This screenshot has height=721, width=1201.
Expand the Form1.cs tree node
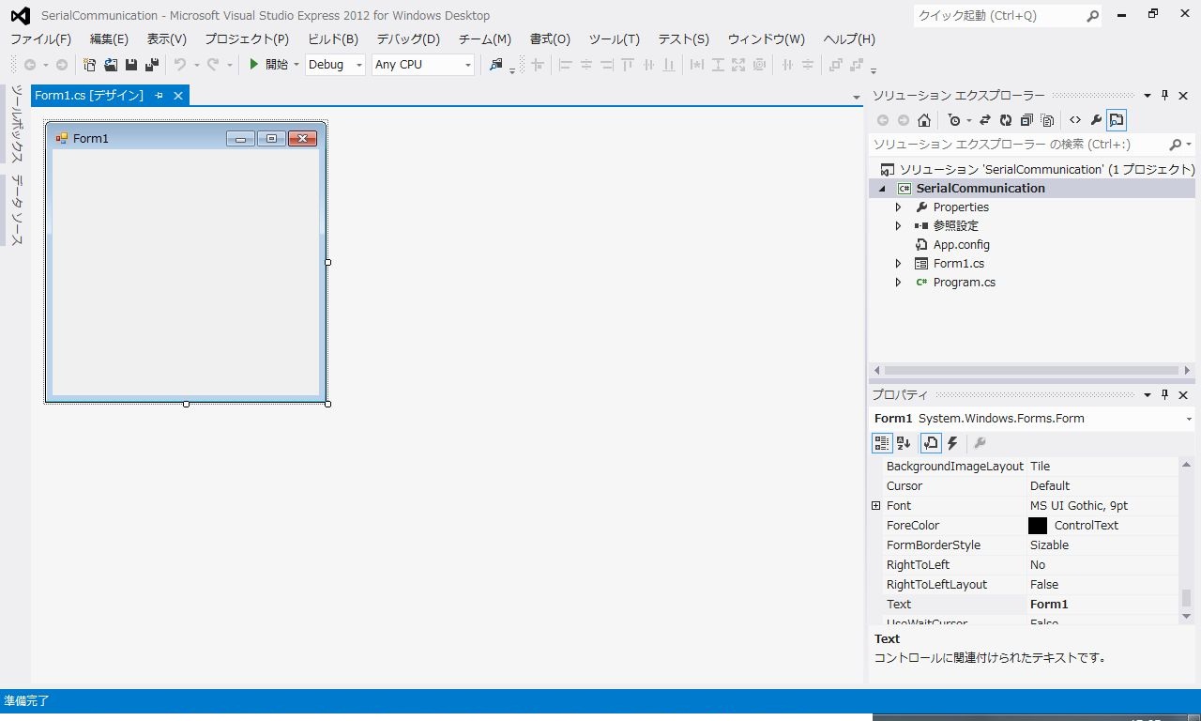coord(898,264)
